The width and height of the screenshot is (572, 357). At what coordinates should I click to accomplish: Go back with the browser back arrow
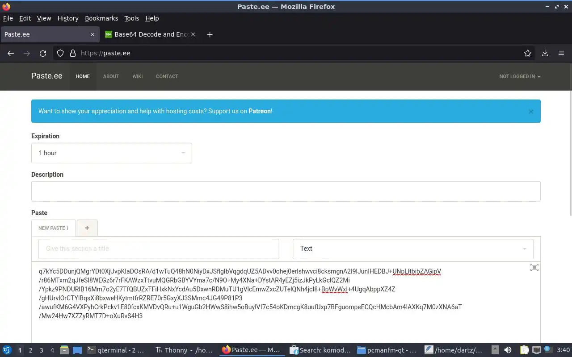pos(11,53)
